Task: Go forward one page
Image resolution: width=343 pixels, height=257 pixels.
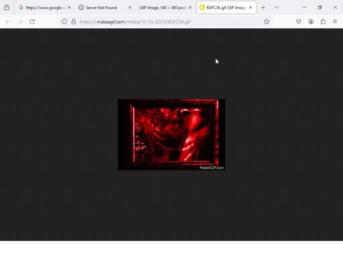Action: [x=20, y=22]
